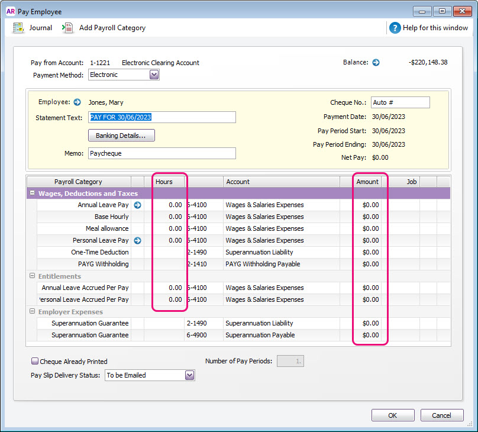Click arrow next to Personal Leave Pay
The width and height of the screenshot is (478, 432).
point(138,240)
